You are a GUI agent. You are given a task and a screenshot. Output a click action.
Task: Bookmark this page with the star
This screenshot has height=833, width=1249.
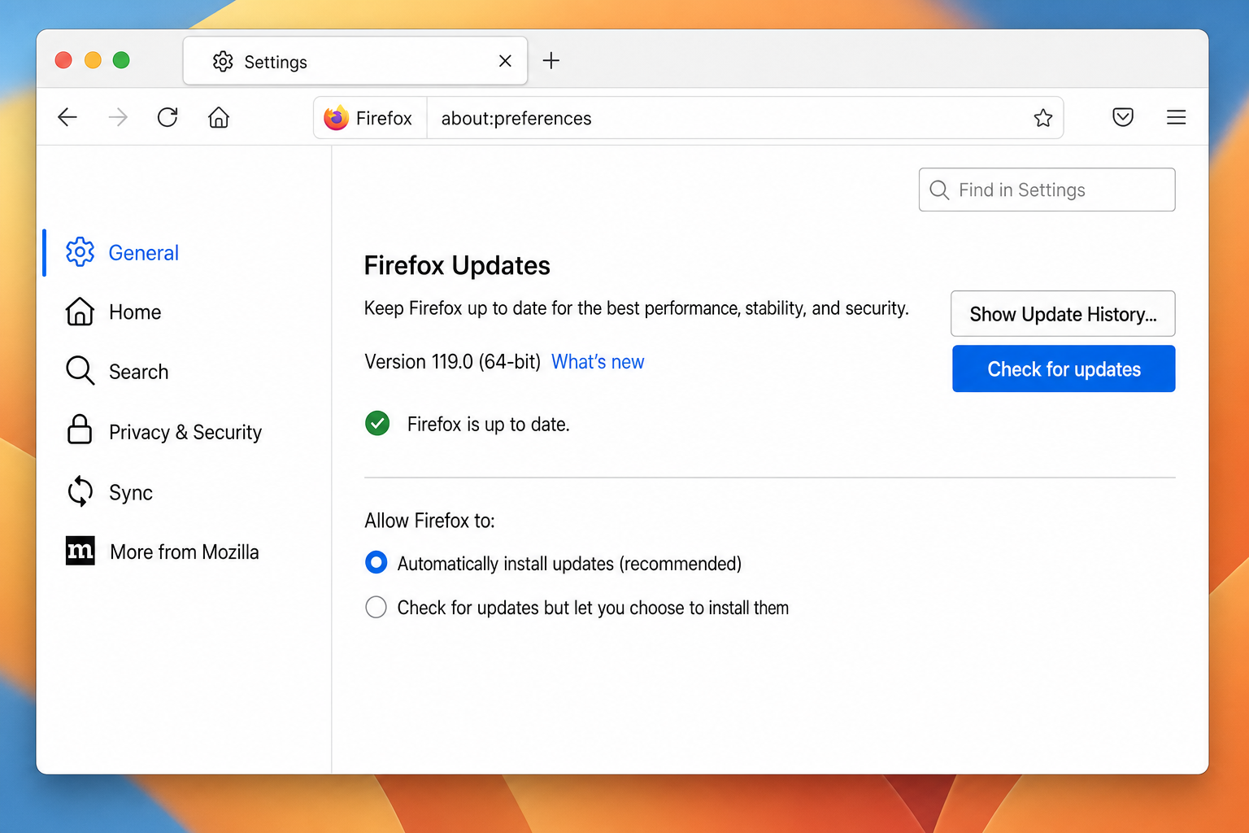(x=1043, y=118)
